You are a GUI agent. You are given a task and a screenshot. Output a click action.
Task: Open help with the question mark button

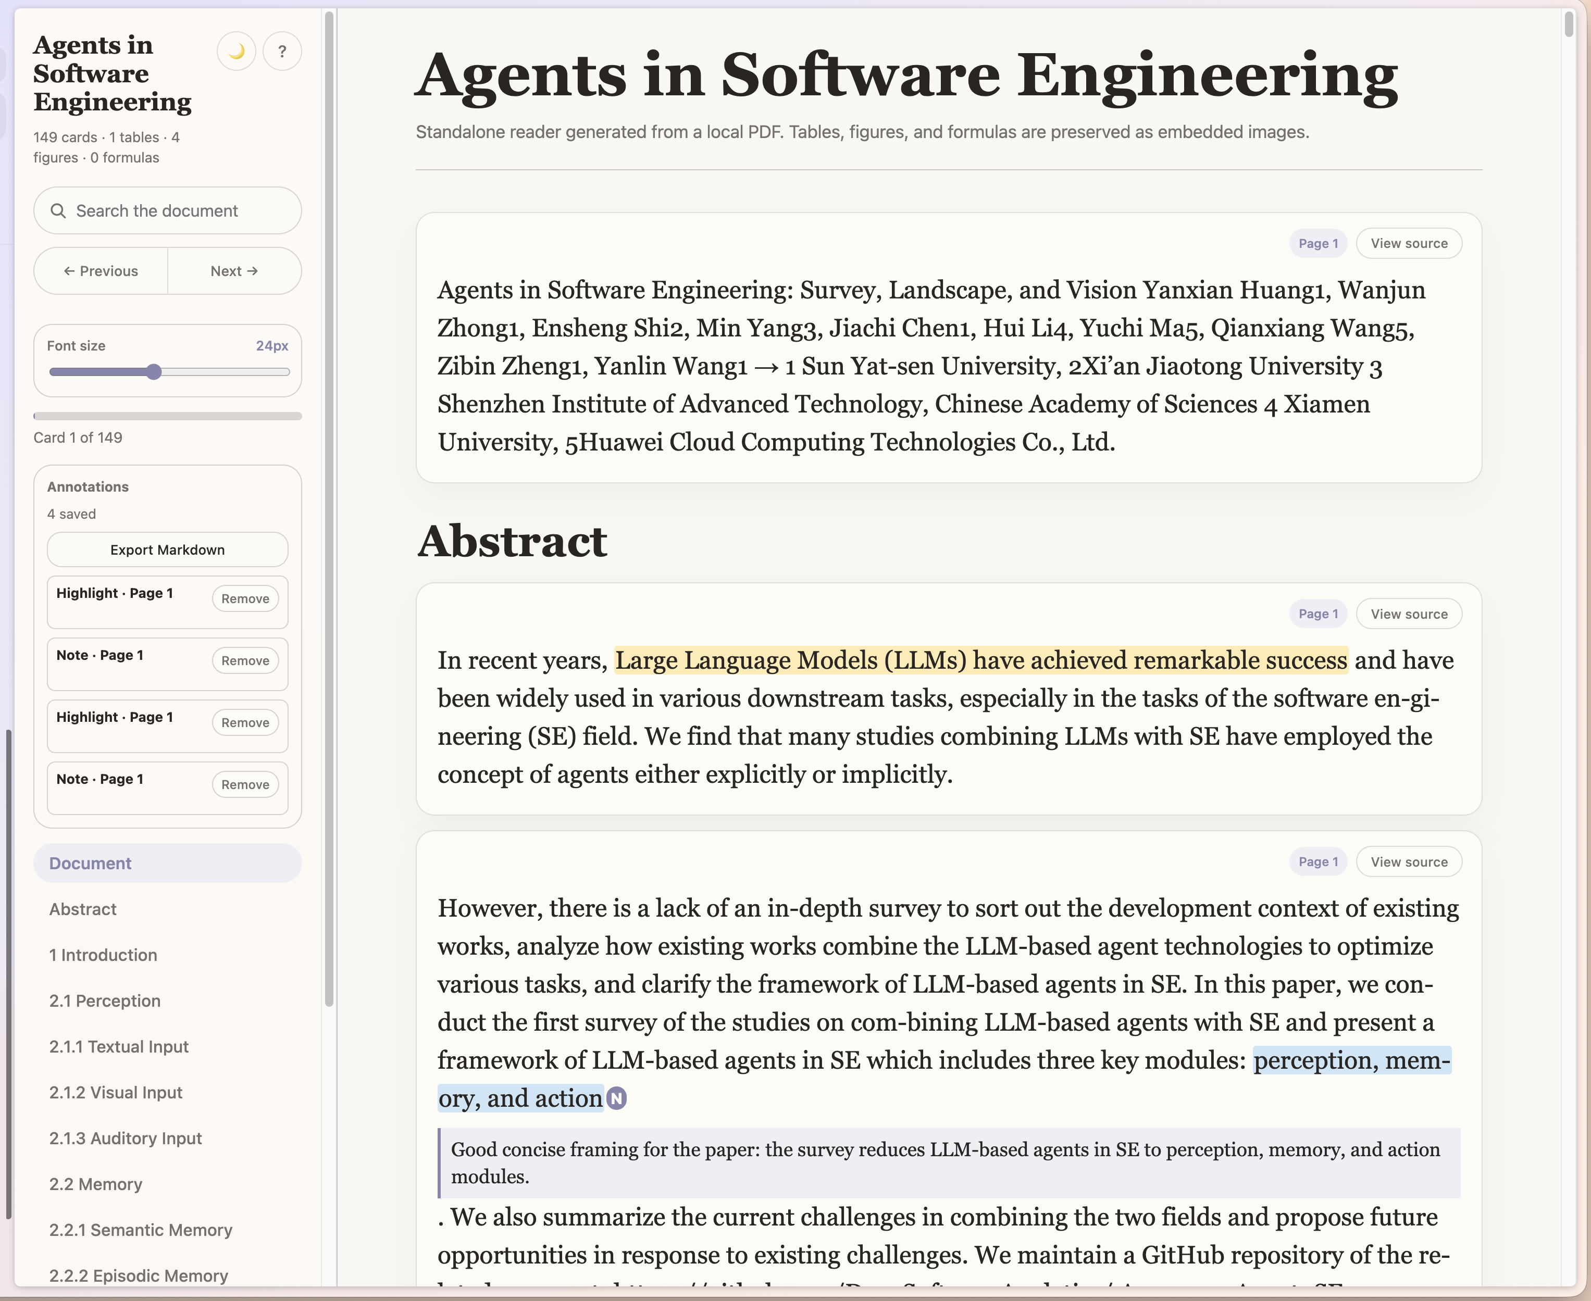tap(282, 52)
